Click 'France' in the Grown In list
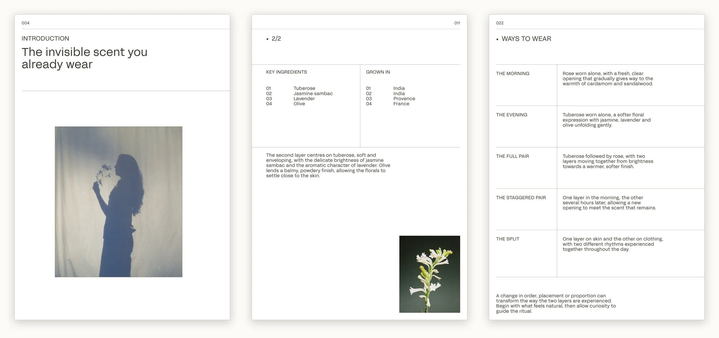 (x=401, y=104)
